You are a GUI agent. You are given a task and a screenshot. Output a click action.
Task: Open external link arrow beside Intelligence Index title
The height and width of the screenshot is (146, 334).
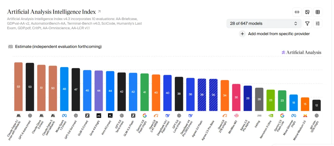(99, 11)
